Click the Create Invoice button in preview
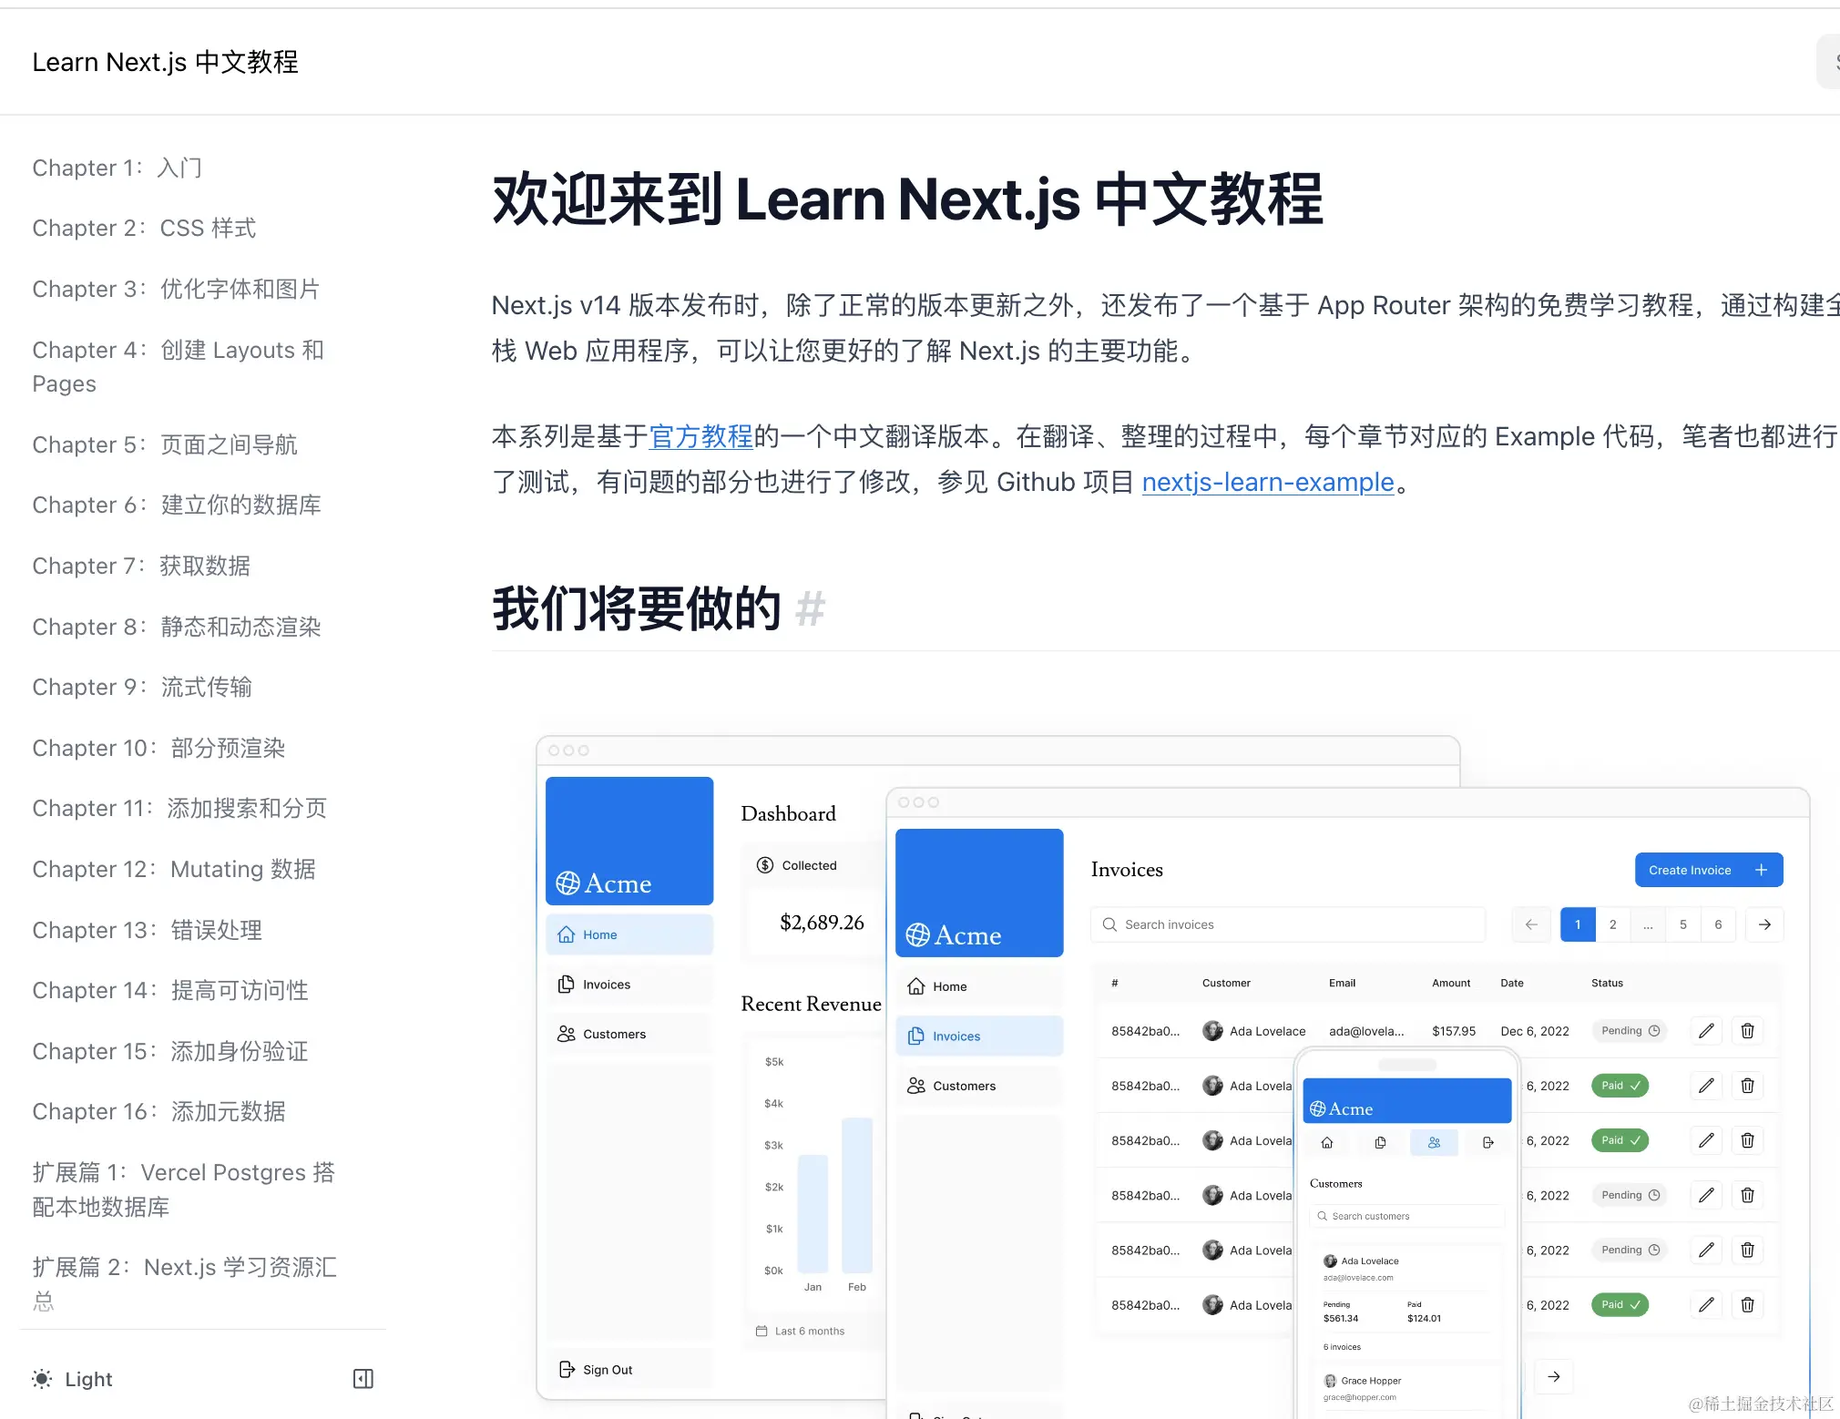 tap(1708, 870)
